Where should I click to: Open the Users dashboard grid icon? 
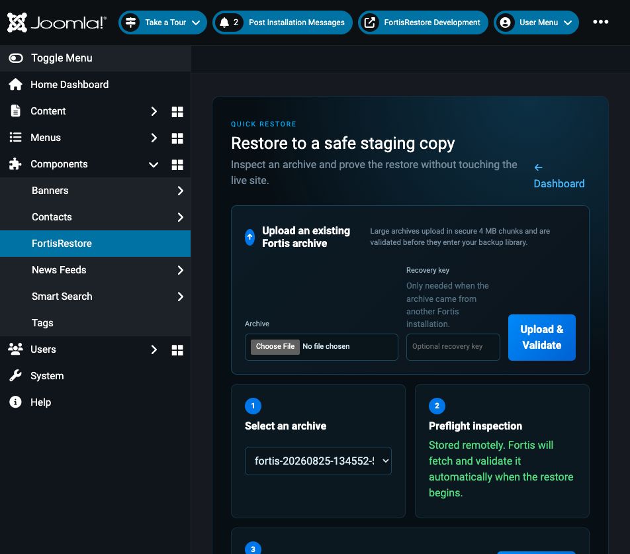[x=177, y=350]
